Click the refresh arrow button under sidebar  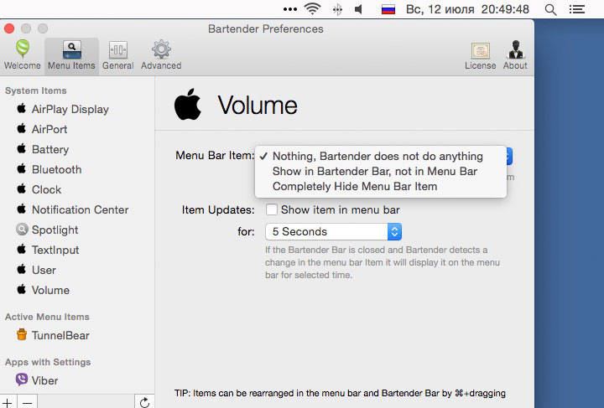(x=144, y=402)
